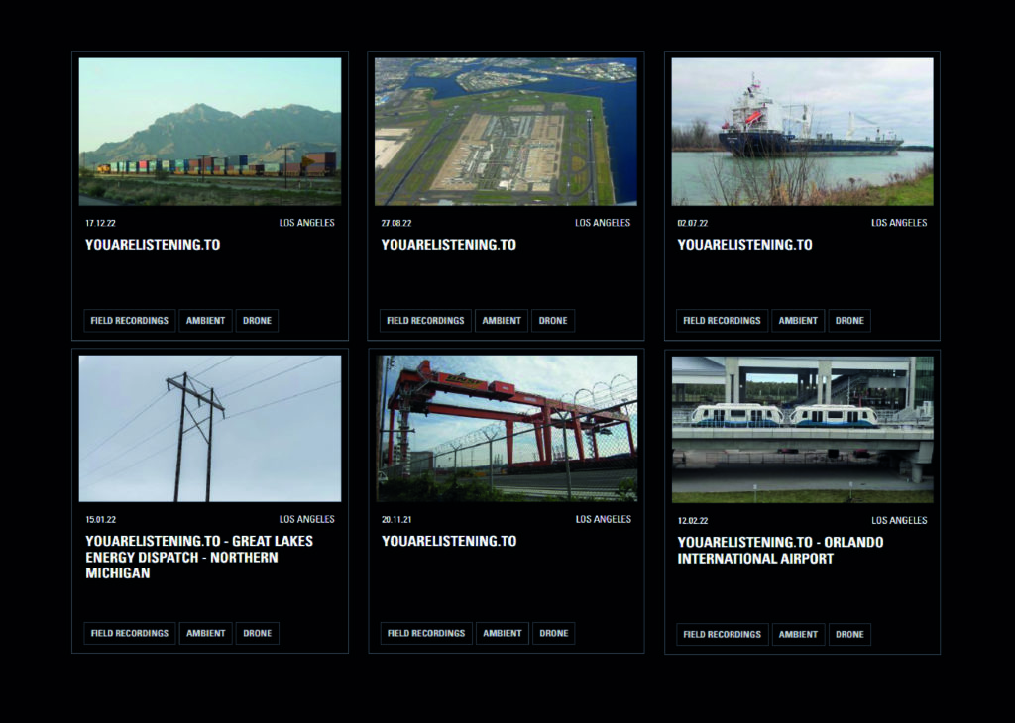Click the 15.01.22 date text
Screen dimensions: 1015x723
pyautogui.click(x=100, y=520)
